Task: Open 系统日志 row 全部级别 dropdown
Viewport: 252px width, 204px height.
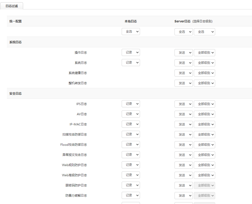Action: tap(204, 63)
